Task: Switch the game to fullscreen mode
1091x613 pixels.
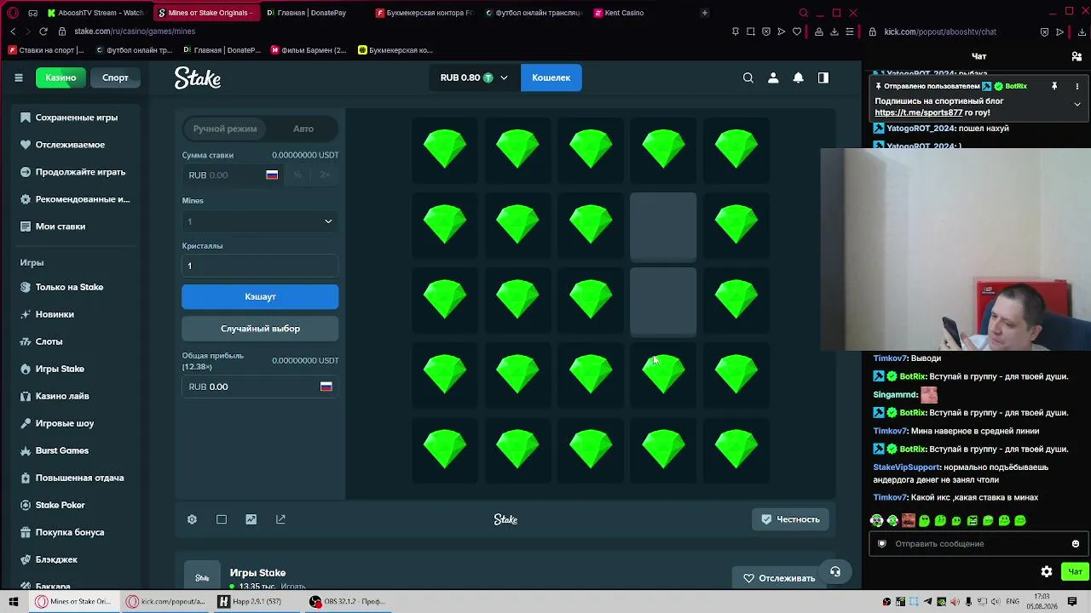Action: pyautogui.click(x=222, y=519)
